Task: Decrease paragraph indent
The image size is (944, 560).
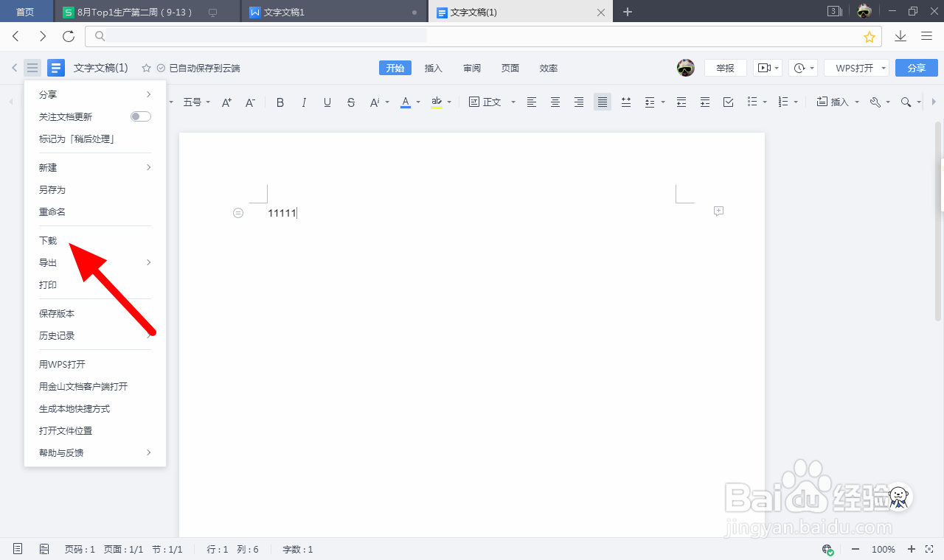Action: 681,102
